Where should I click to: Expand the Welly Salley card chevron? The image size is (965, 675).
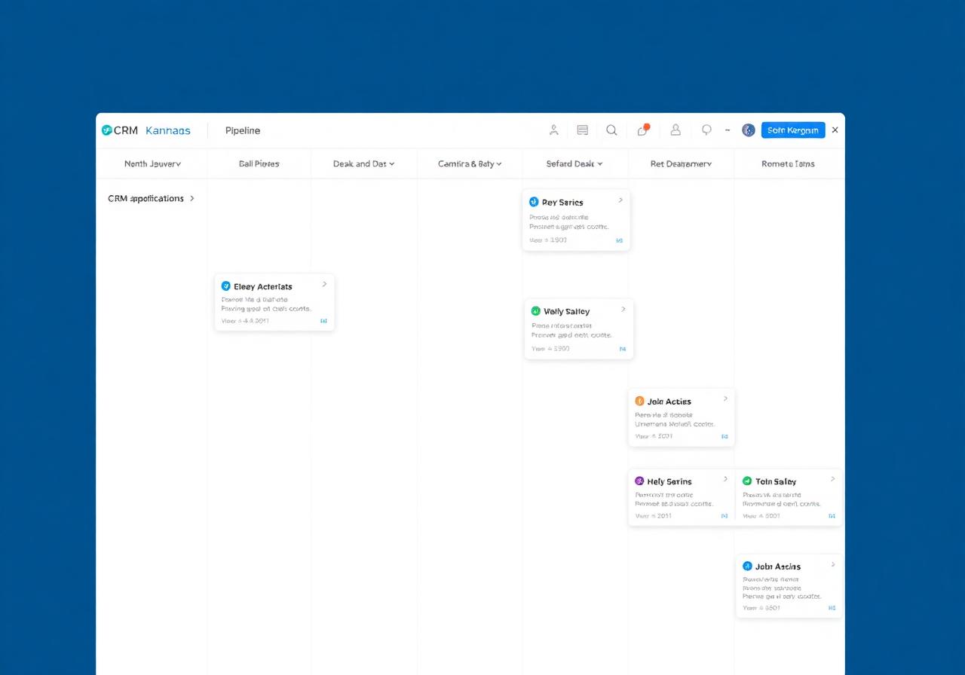[623, 310]
